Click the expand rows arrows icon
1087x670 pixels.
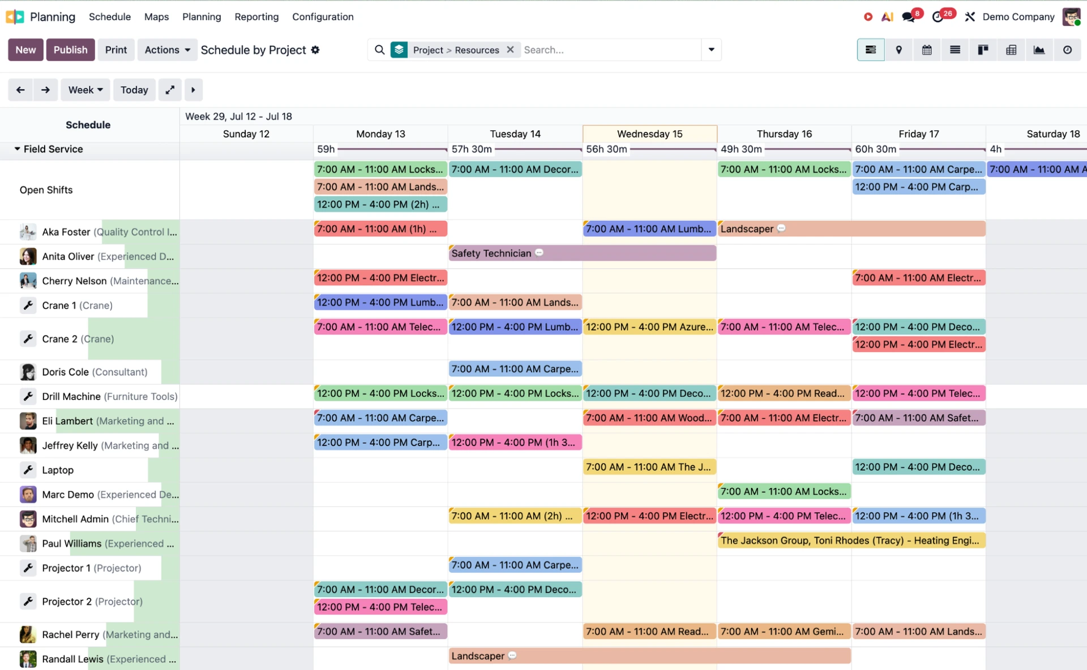tap(170, 89)
